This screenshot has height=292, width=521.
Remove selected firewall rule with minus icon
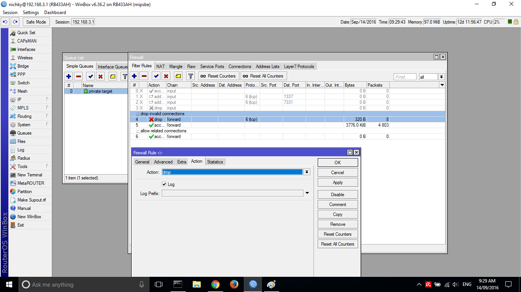pos(144,76)
